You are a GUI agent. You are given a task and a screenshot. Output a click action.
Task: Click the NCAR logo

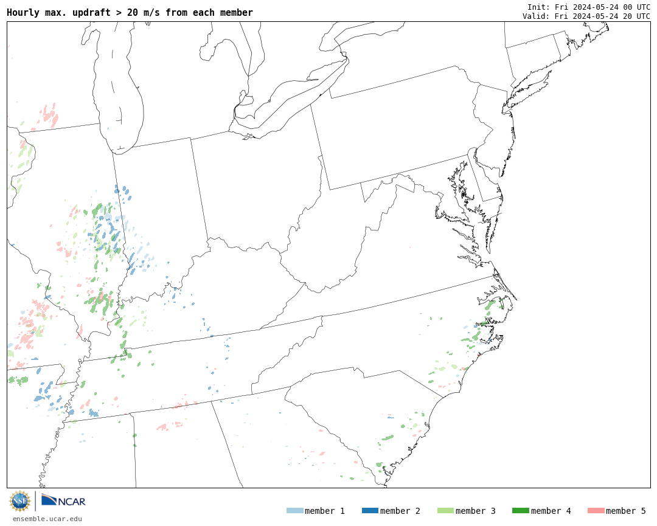63,500
